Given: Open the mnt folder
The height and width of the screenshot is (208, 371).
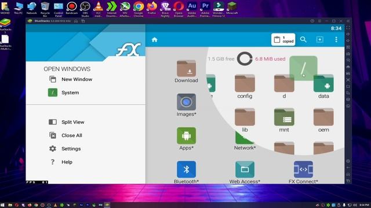Looking at the screenshot, I should (284, 120).
